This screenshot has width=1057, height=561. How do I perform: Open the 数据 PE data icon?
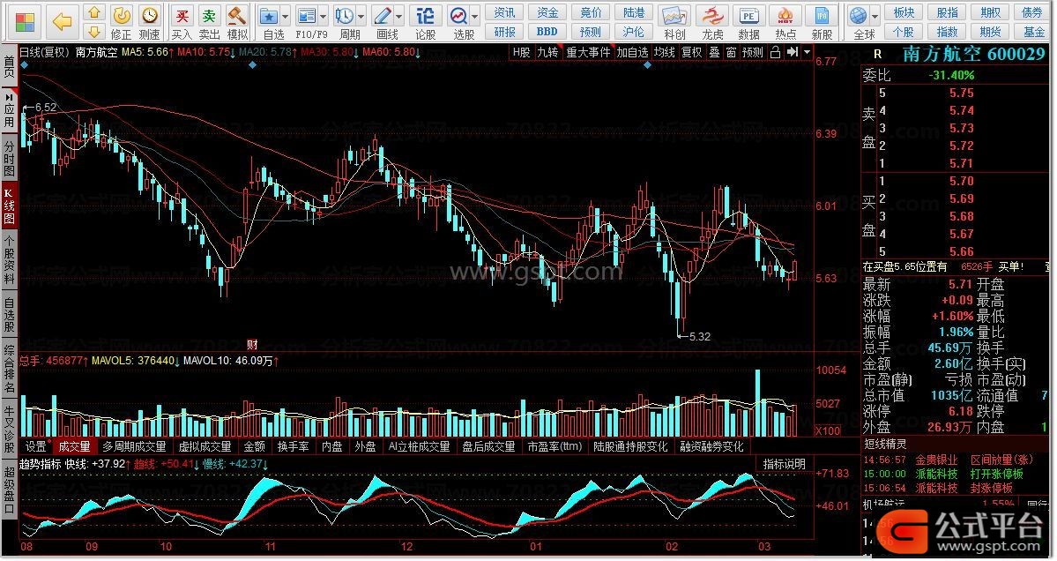[x=749, y=16]
